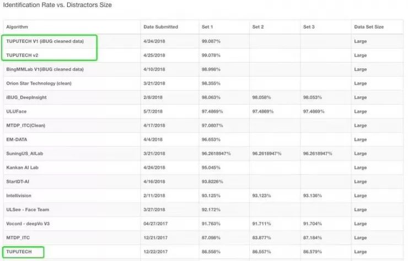This screenshot has height=261, width=408.
Task: Select the StartDT-AI algorithm name
Action: point(18,182)
